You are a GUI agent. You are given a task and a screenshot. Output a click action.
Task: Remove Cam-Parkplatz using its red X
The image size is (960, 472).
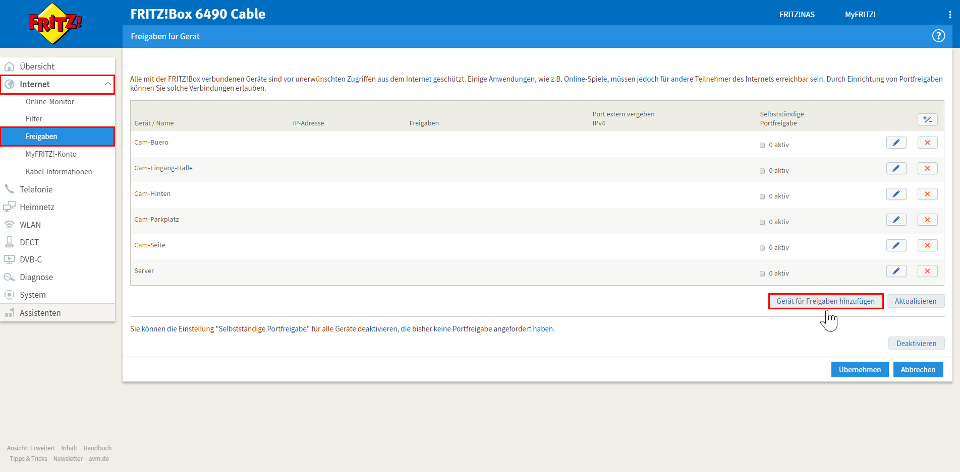click(x=927, y=220)
